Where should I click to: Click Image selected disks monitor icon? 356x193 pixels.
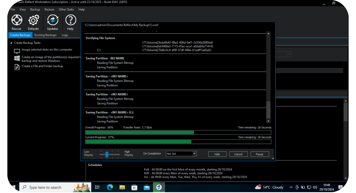[x=17, y=51]
